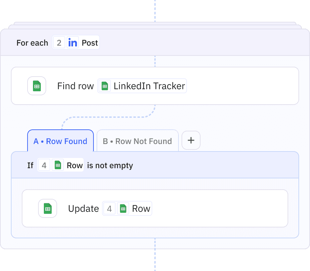Screen dimensions: 310x271
Task: Switch to the A • Row Found tab
Action: point(61,141)
